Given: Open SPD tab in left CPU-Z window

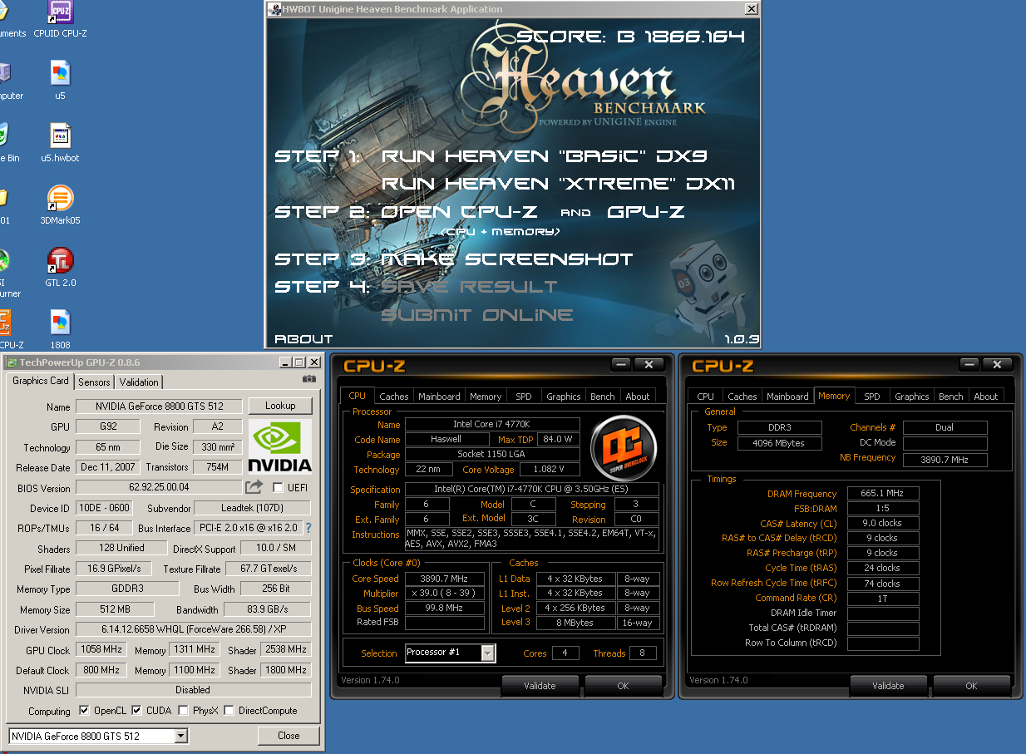Looking at the screenshot, I should tap(524, 397).
